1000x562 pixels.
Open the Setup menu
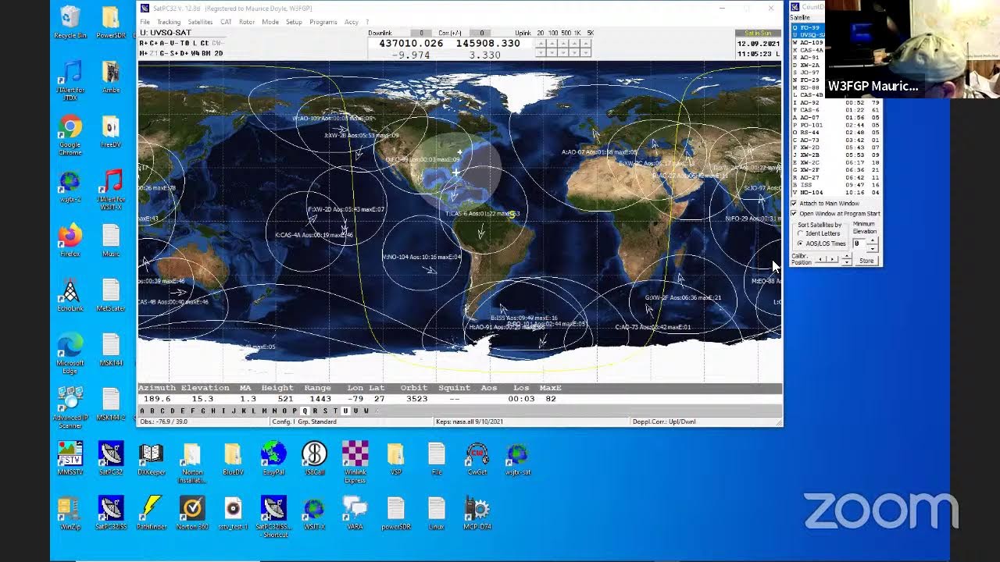pyautogui.click(x=294, y=22)
